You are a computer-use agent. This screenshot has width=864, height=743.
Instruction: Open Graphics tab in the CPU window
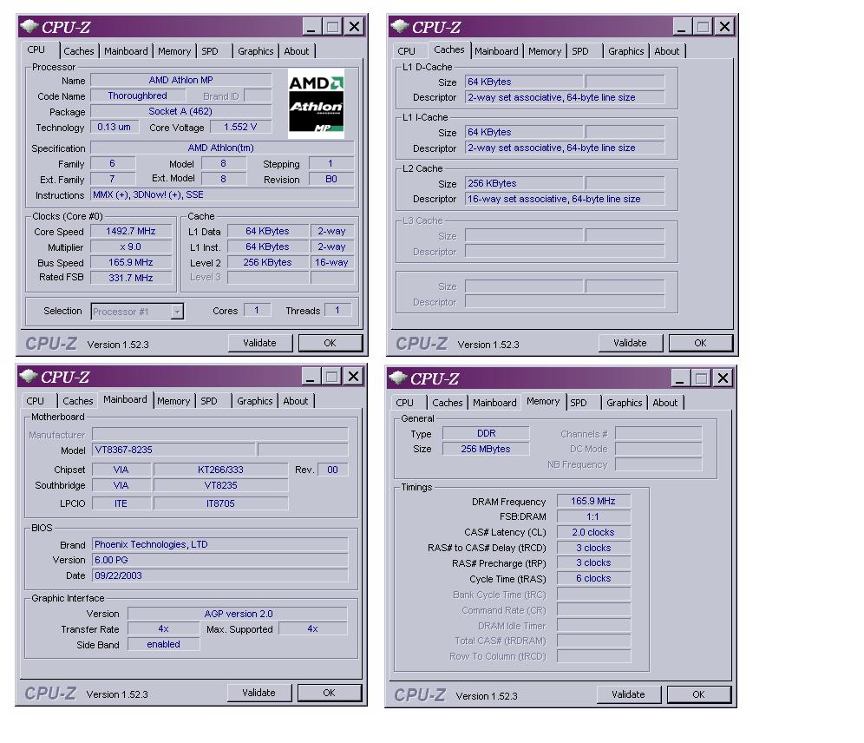tap(256, 50)
